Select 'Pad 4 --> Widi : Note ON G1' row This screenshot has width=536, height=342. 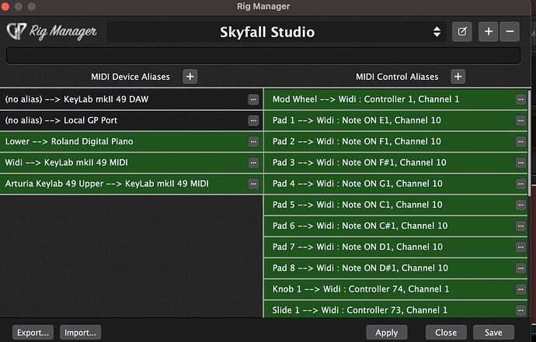coord(396,184)
